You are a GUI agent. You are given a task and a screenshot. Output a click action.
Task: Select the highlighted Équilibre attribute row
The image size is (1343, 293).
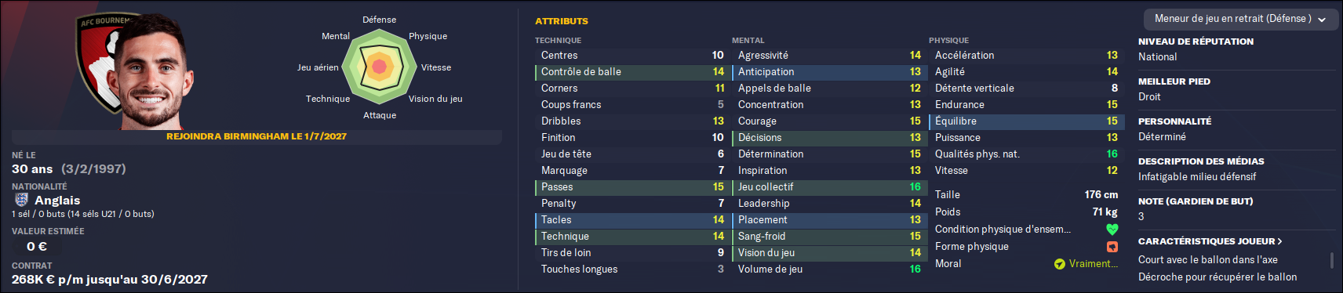pyautogui.click(x=1026, y=121)
